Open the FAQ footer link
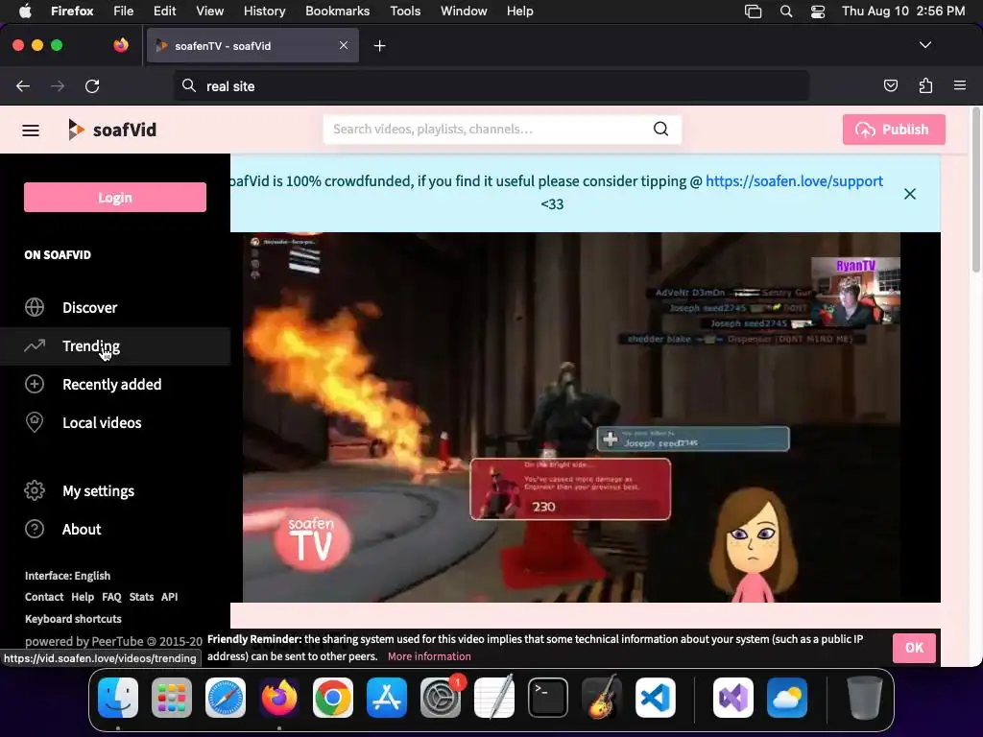Screen dimensions: 983x737 click(x=111, y=597)
